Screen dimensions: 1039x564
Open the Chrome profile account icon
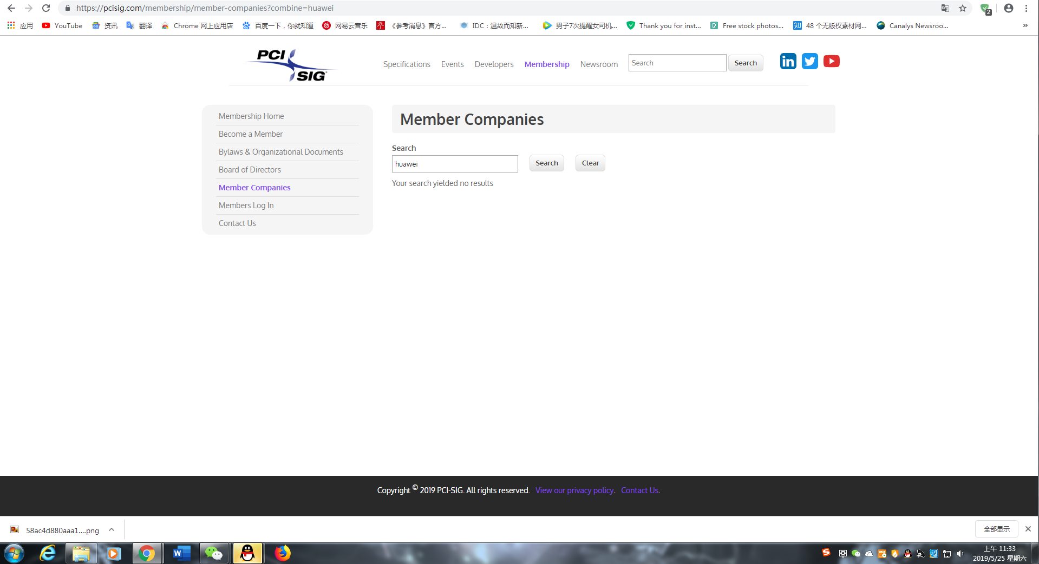pyautogui.click(x=1008, y=8)
